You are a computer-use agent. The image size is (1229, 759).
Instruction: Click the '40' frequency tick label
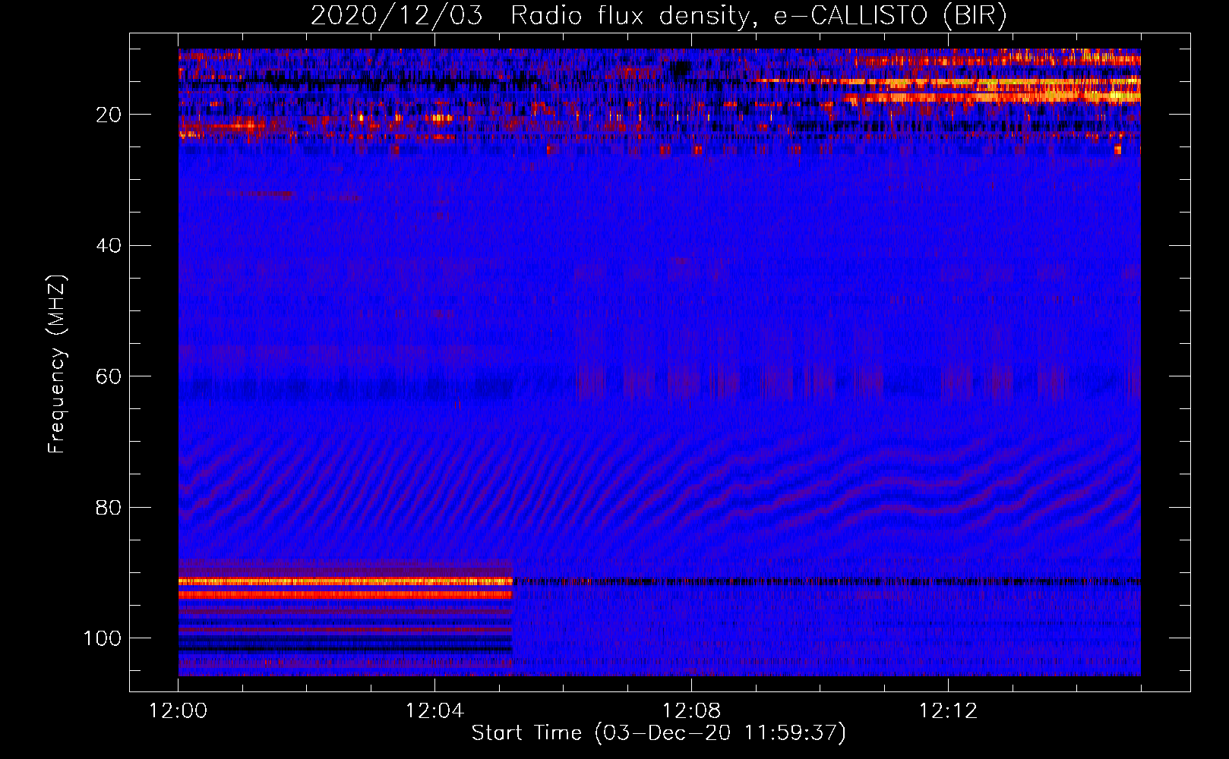(109, 246)
